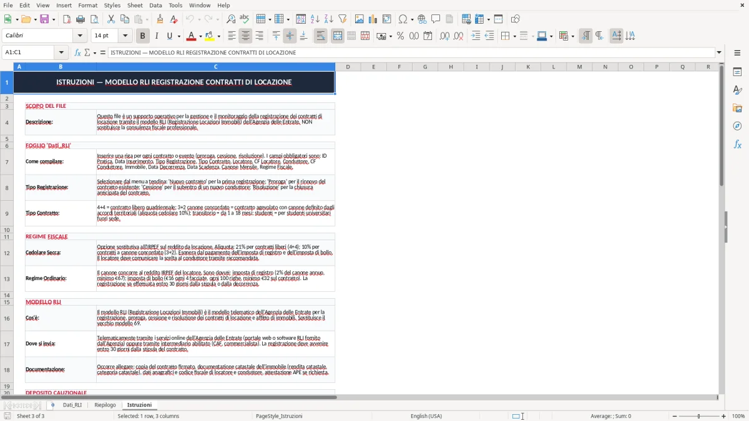Insert Chart icon in toolbar

(x=373, y=19)
